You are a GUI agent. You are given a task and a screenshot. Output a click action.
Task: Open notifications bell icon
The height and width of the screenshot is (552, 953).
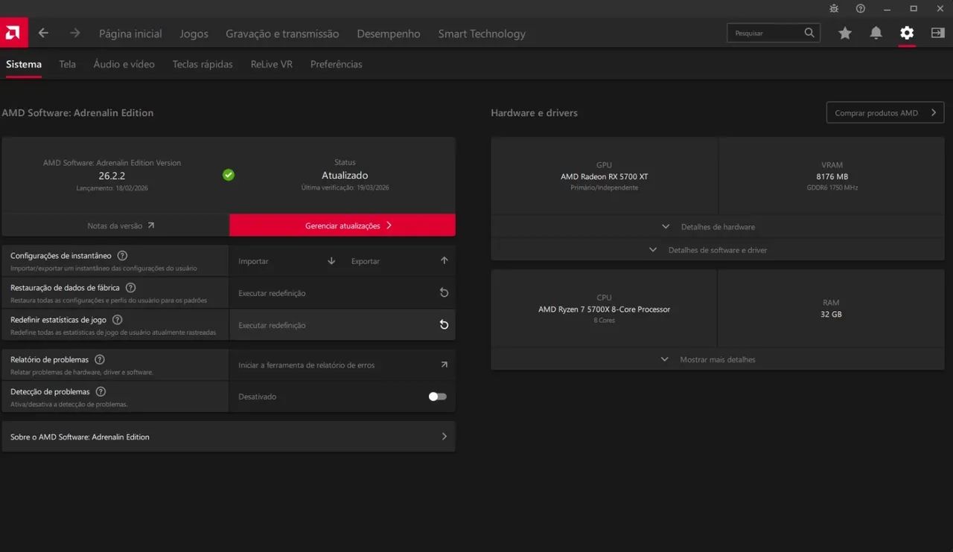pyautogui.click(x=876, y=33)
